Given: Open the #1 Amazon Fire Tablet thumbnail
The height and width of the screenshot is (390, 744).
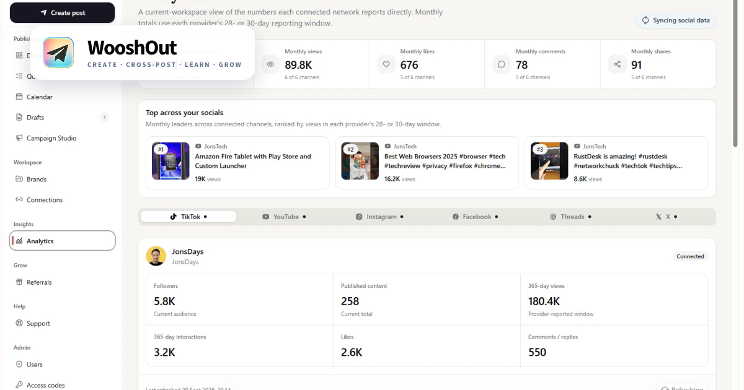Looking at the screenshot, I should tap(170, 161).
